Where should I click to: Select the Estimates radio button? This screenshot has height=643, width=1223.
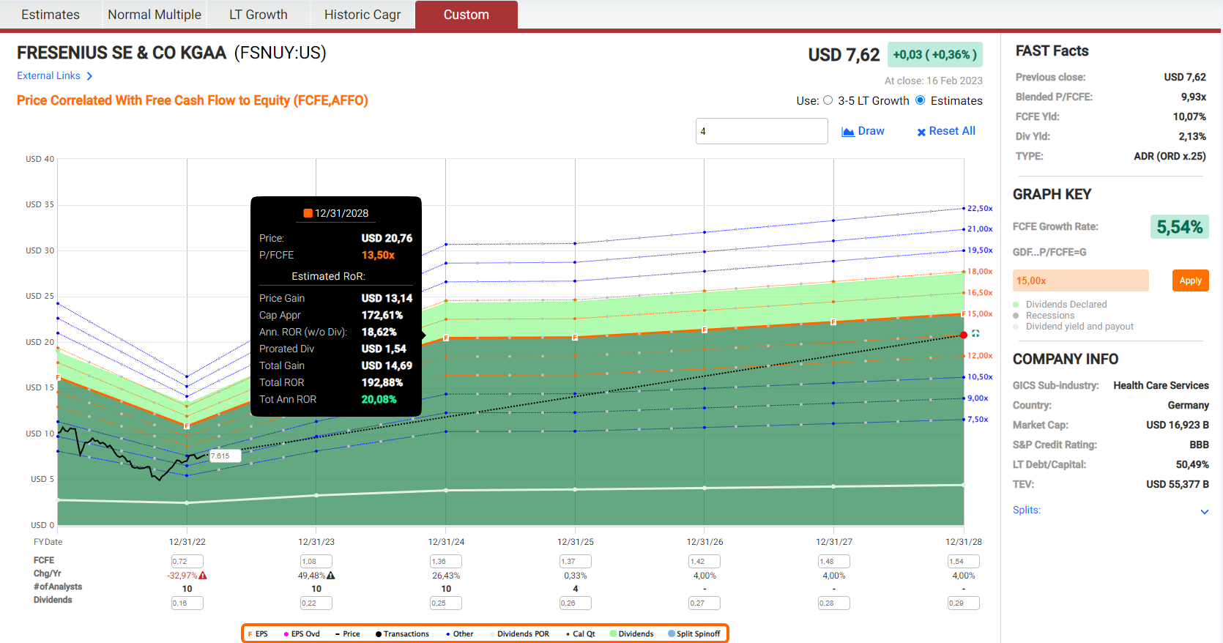921,101
